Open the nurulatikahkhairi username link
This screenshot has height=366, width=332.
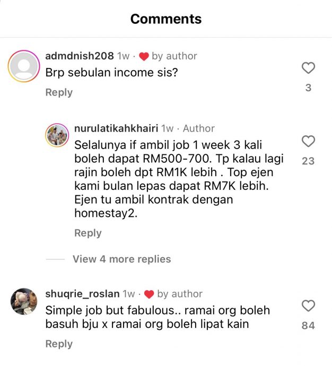(x=116, y=128)
